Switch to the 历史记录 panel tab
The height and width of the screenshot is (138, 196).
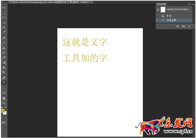161,4
